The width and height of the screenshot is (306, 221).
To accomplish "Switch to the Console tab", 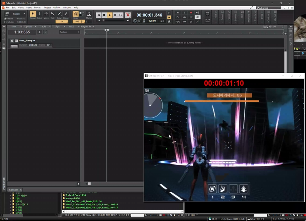I will coord(13,190).
